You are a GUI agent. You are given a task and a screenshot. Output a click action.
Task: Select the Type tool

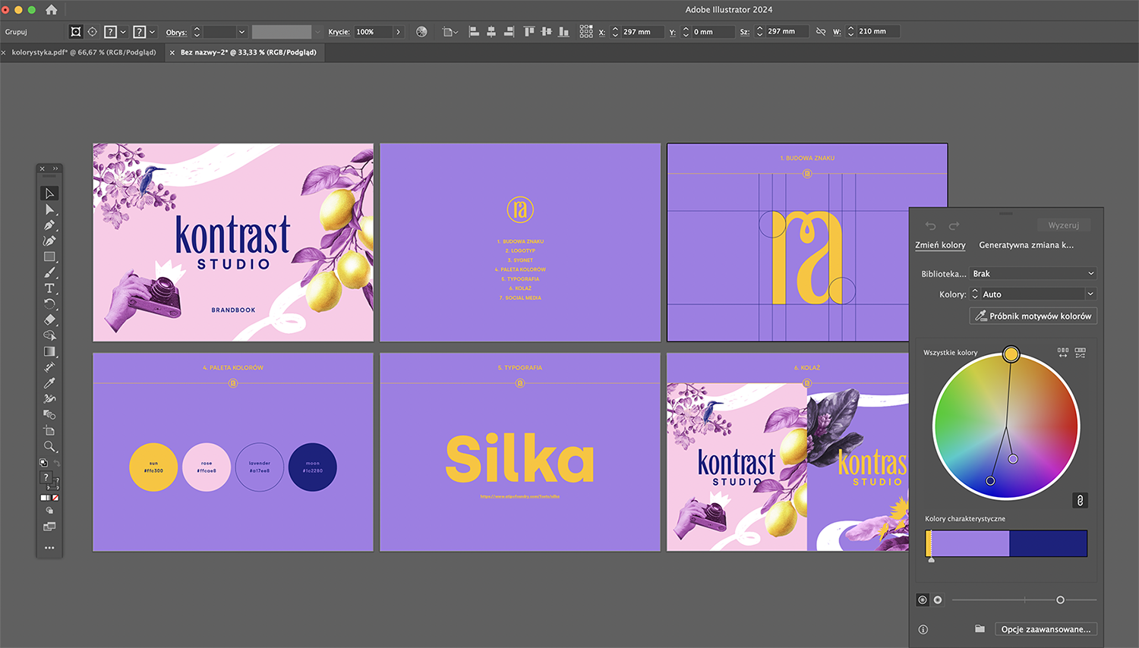[x=49, y=288]
